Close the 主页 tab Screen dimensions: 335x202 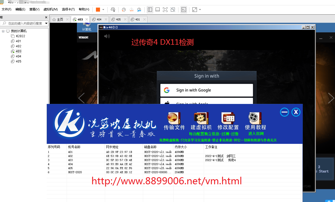(x=67, y=19)
